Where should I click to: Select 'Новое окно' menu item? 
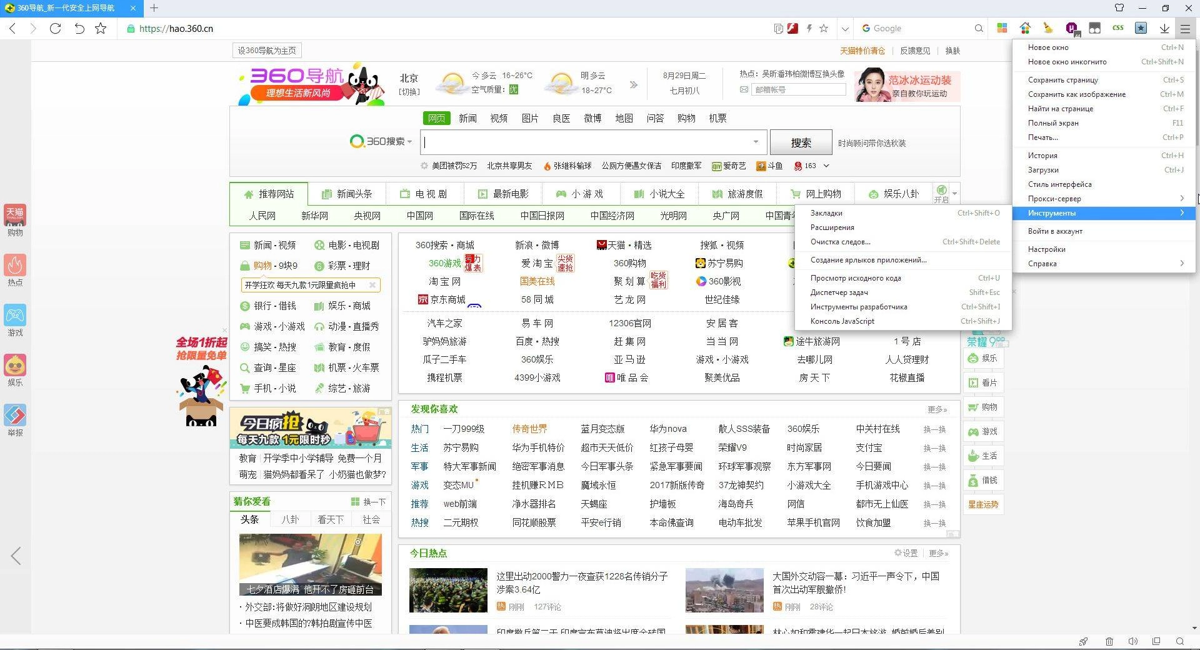1104,47
